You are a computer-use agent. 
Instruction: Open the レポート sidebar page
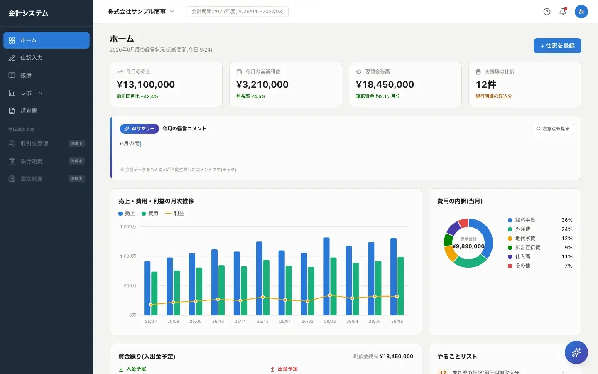[x=47, y=93]
